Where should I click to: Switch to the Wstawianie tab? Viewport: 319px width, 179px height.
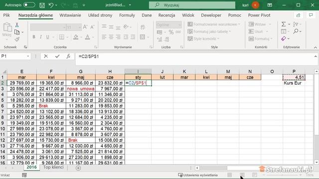[x=70, y=15]
